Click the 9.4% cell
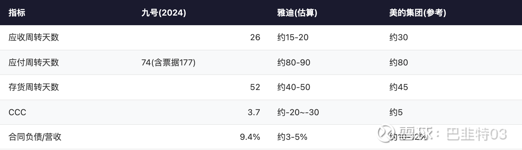The width and height of the screenshot is (522, 150). tap(250, 137)
